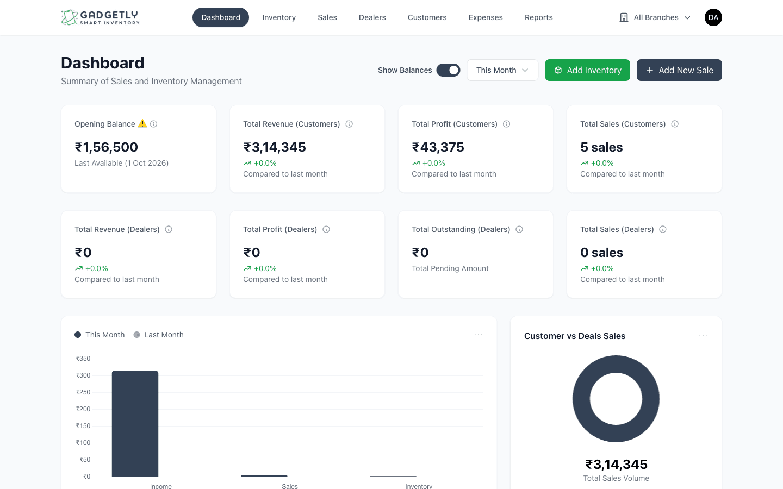Click the donut chart ring
This screenshot has height=489, width=783.
582,399
